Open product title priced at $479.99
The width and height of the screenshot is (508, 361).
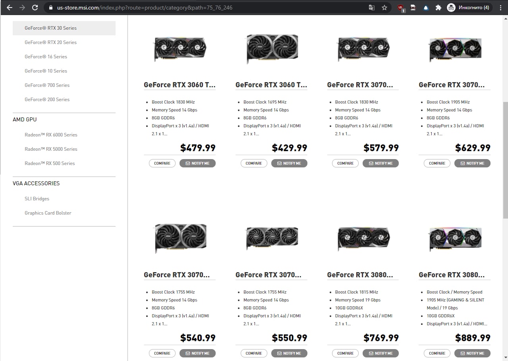coord(180,85)
